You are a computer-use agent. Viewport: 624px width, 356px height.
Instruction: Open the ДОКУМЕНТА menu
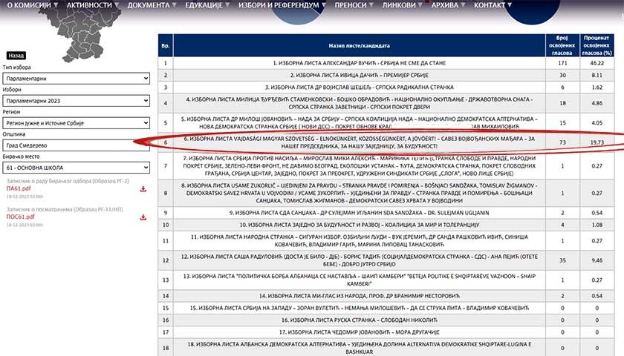point(152,5)
